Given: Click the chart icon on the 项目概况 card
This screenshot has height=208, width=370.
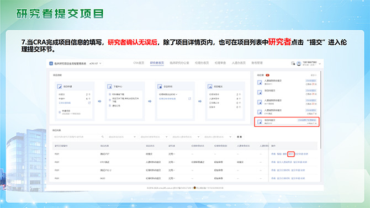Looking at the screenshot, I should click(210, 87).
